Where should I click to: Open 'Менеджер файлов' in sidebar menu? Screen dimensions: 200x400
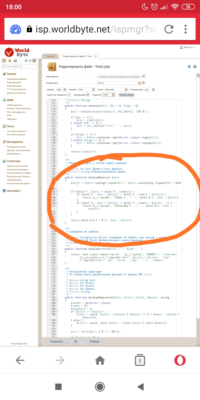[17, 79]
